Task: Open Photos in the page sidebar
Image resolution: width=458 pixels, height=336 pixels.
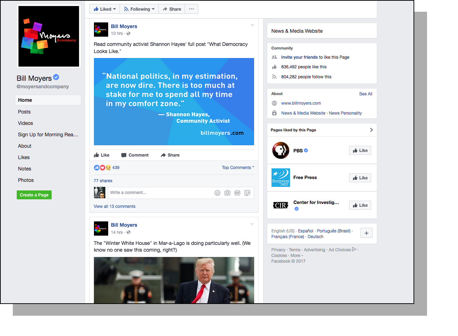Action: pyautogui.click(x=26, y=180)
